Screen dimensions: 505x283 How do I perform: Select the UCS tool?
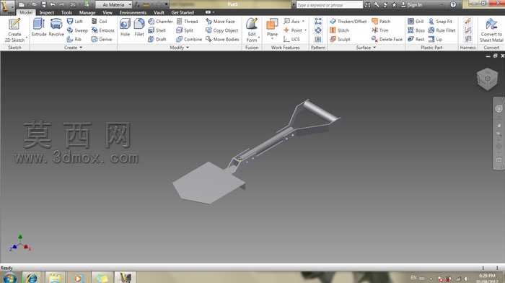291,39
